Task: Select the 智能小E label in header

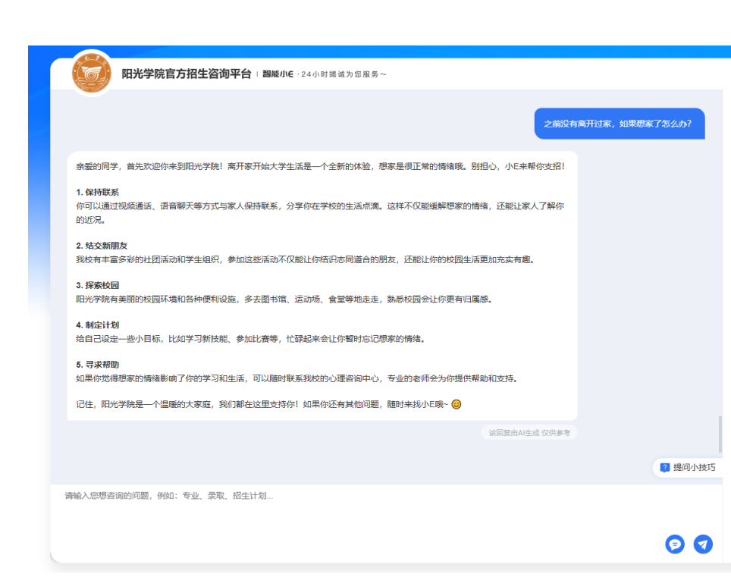Action: pos(278,74)
